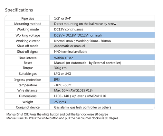The width and height of the screenshot is (163, 136).
Task: Select the Working current value text
Action: [x=82, y=41]
